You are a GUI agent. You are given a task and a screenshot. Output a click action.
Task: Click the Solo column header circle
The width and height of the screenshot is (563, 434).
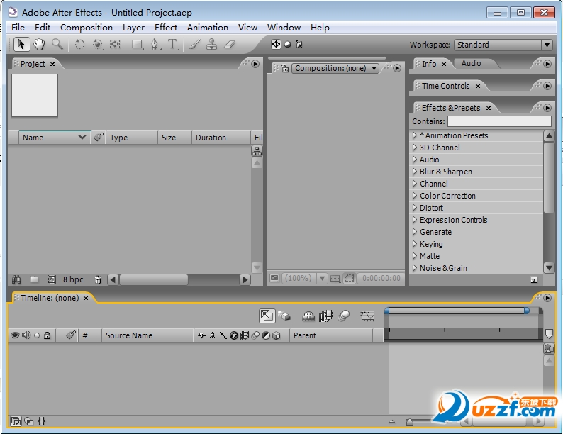point(37,335)
